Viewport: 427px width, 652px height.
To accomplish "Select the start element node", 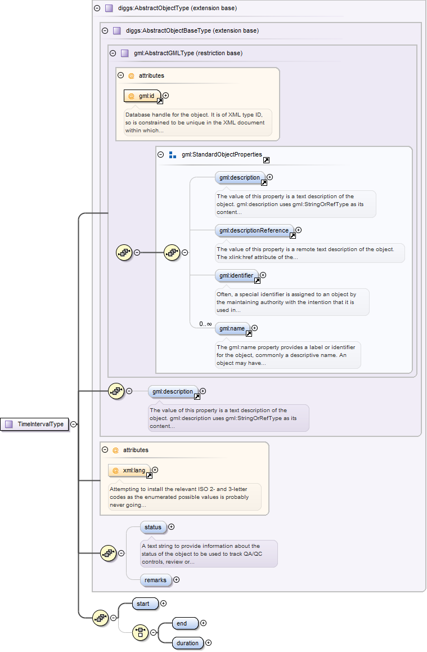I will click(x=143, y=604).
